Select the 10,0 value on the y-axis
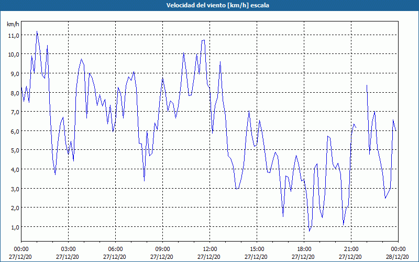 point(14,54)
